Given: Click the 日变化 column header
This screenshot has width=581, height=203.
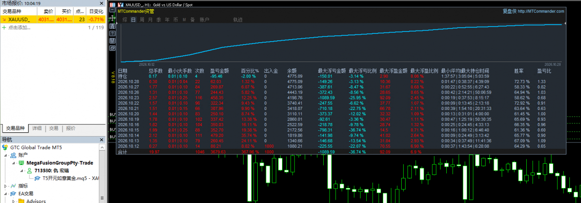Looking at the screenshot, I should tap(96, 11).
